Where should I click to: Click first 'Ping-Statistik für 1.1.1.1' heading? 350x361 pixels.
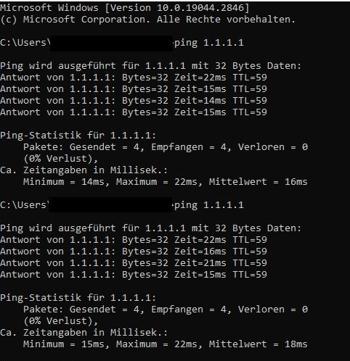point(78,136)
